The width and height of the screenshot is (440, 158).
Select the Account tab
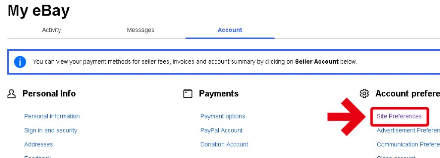pyautogui.click(x=230, y=30)
